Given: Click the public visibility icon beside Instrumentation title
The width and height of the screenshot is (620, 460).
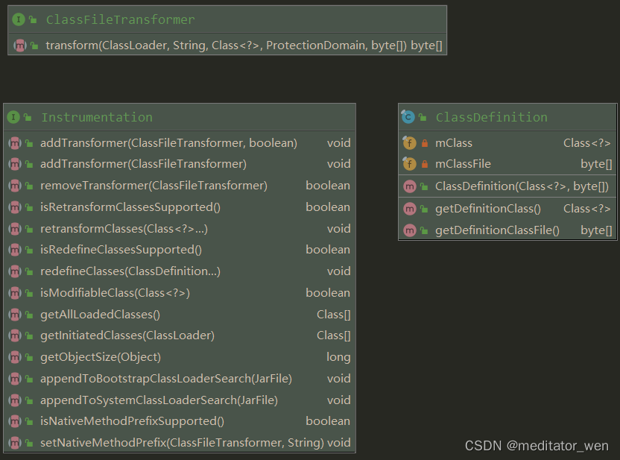Looking at the screenshot, I should coord(28,118).
